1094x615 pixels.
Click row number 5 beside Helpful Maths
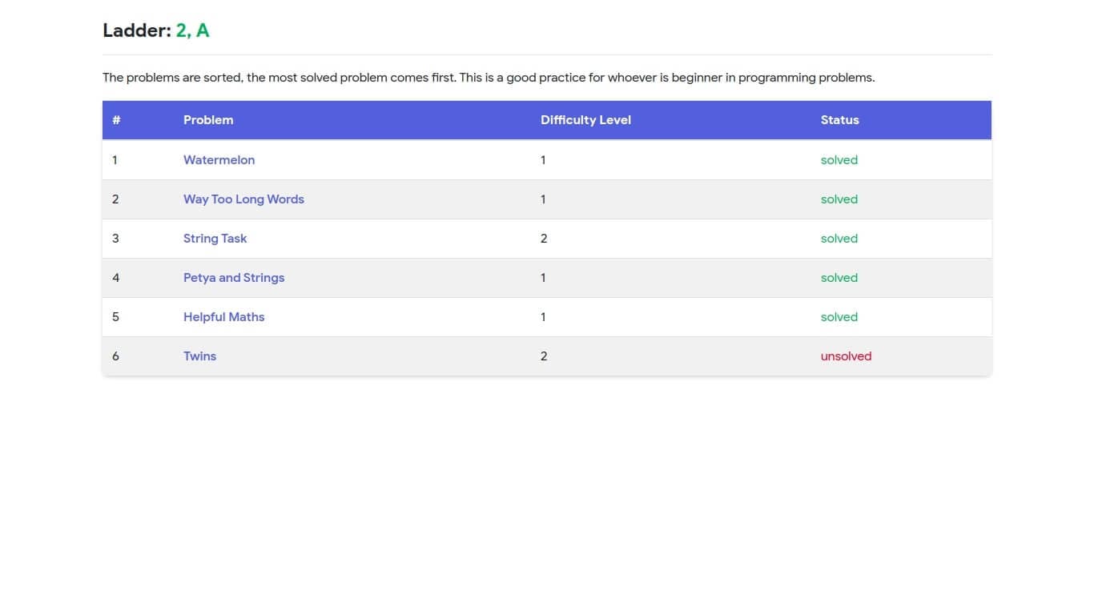[x=115, y=317]
